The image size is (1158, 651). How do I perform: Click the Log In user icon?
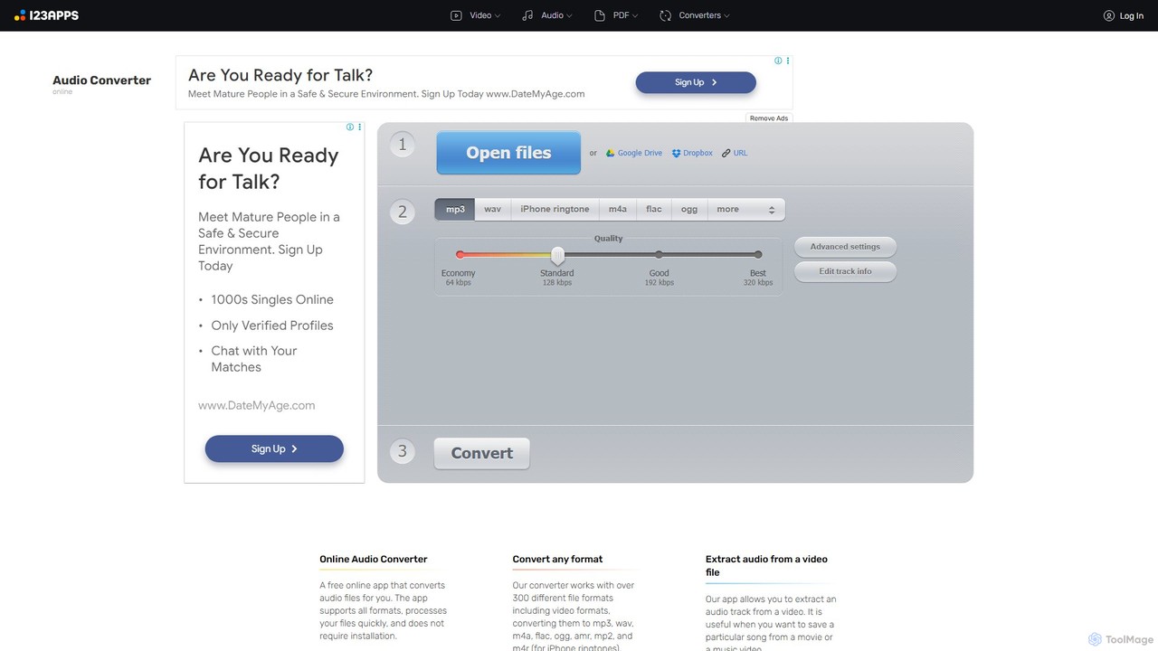[x=1109, y=15]
